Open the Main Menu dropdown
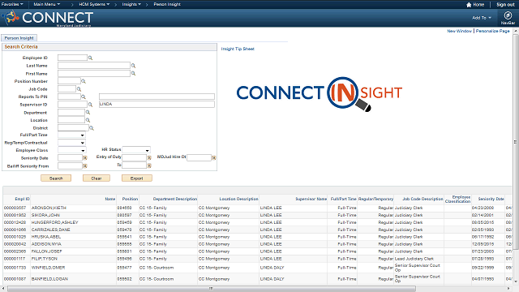Image resolution: width=519 pixels, height=292 pixels. [x=47, y=4]
